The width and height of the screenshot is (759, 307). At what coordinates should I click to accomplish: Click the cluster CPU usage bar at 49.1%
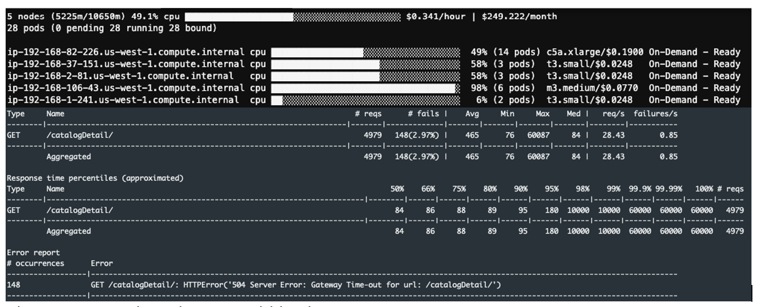[293, 17]
